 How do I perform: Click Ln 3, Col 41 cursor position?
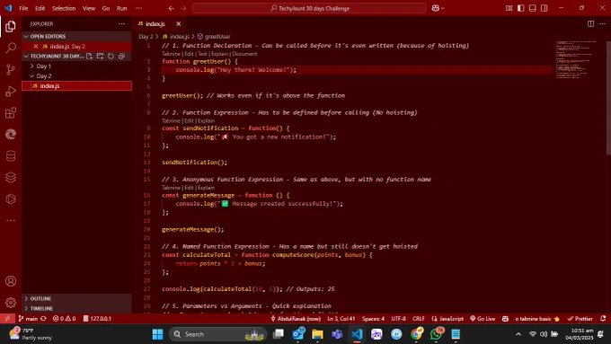click(341, 318)
